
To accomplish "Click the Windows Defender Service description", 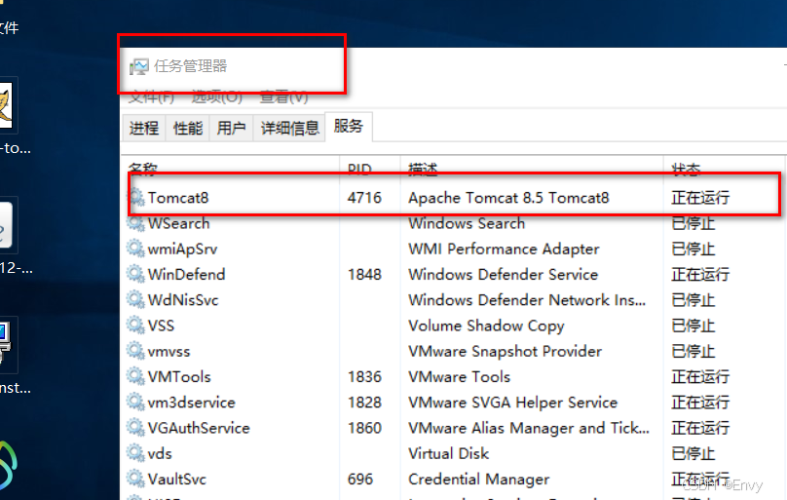I will coord(503,275).
